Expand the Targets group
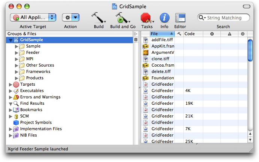Screen dimensions: 259x162 click(10, 85)
